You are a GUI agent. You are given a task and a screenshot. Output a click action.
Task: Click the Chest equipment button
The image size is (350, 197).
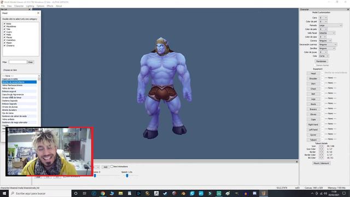[313, 89]
